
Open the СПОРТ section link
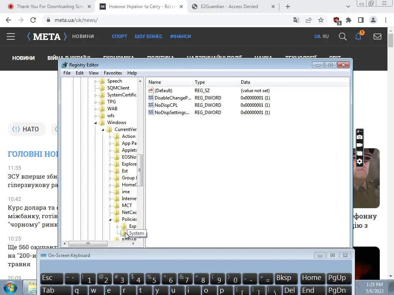click(119, 36)
